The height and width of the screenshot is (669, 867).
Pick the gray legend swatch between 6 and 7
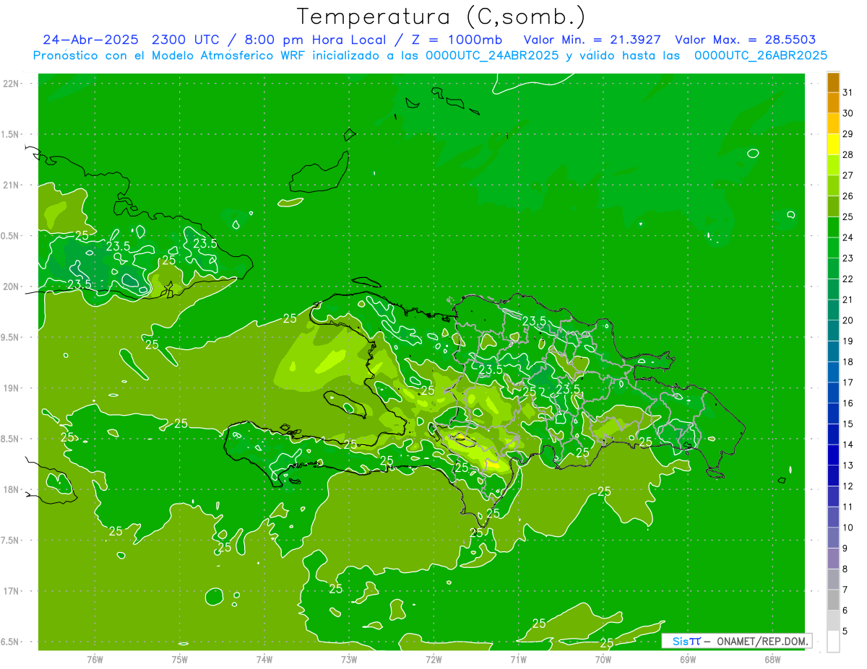833,600
